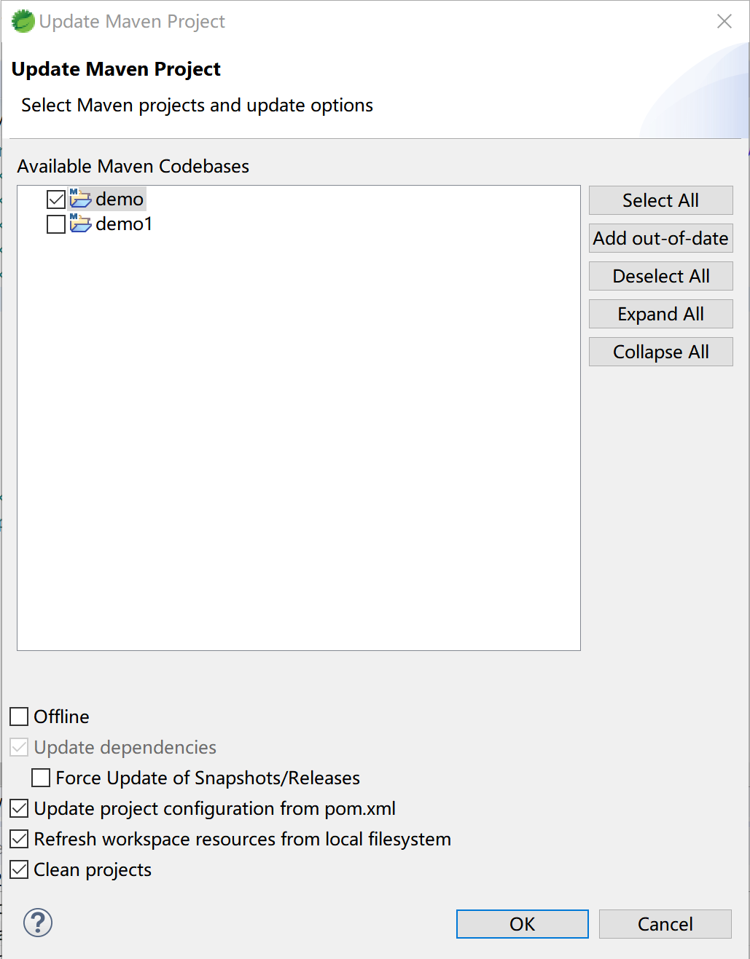Image resolution: width=750 pixels, height=959 pixels.
Task: Uncheck the Clean projects option
Action: [x=19, y=869]
